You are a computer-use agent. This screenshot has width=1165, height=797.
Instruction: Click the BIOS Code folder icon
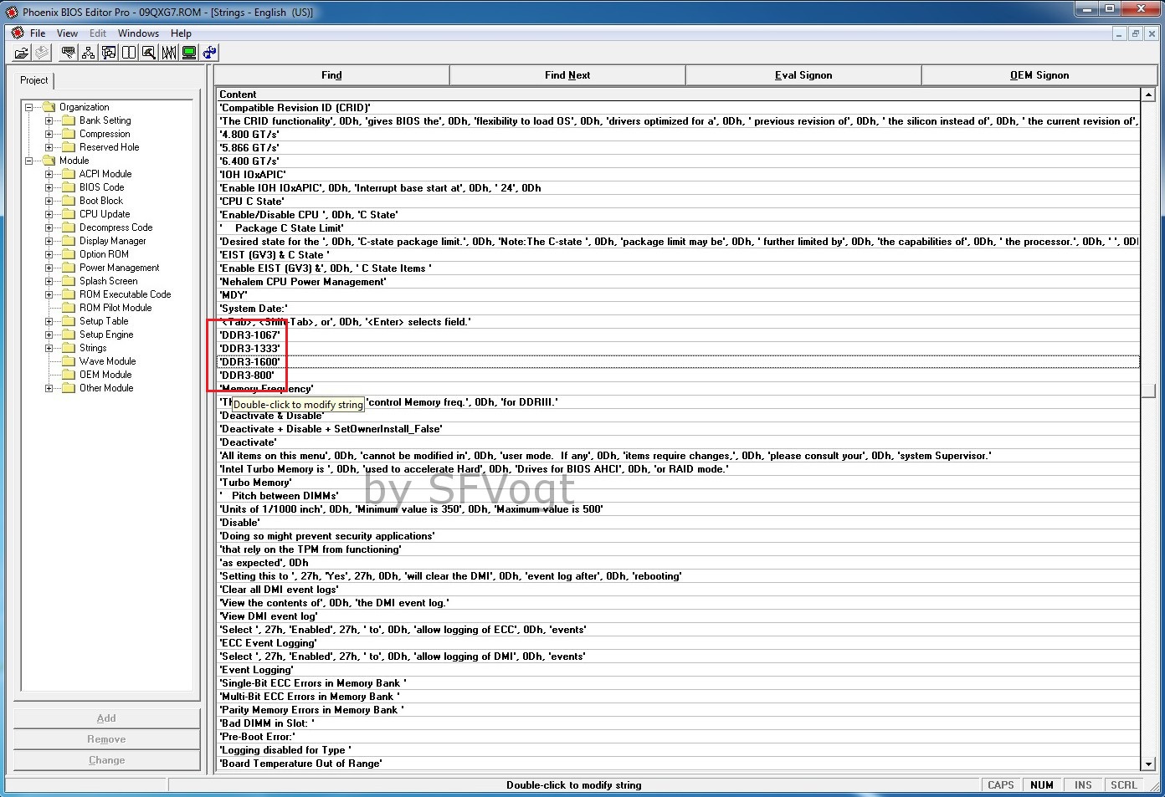(69, 187)
